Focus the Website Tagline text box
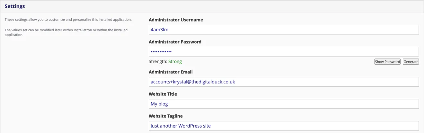Screen dimensions: 424x133 284,126
